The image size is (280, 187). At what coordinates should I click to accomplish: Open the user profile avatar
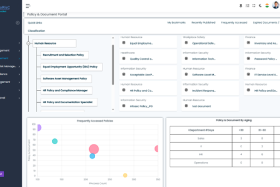(275, 6)
